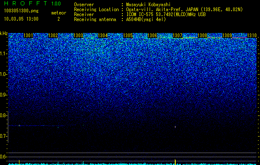Screen dimensions: 260x165
Task: Click the 1309 time marker
Action: click(227, 35)
